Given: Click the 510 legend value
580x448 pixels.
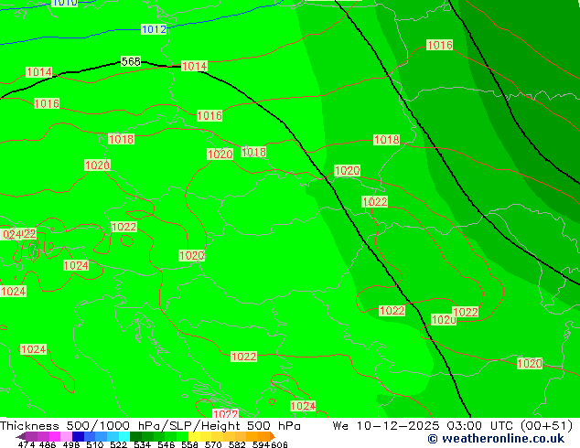Looking at the screenshot, I should click(95, 444).
